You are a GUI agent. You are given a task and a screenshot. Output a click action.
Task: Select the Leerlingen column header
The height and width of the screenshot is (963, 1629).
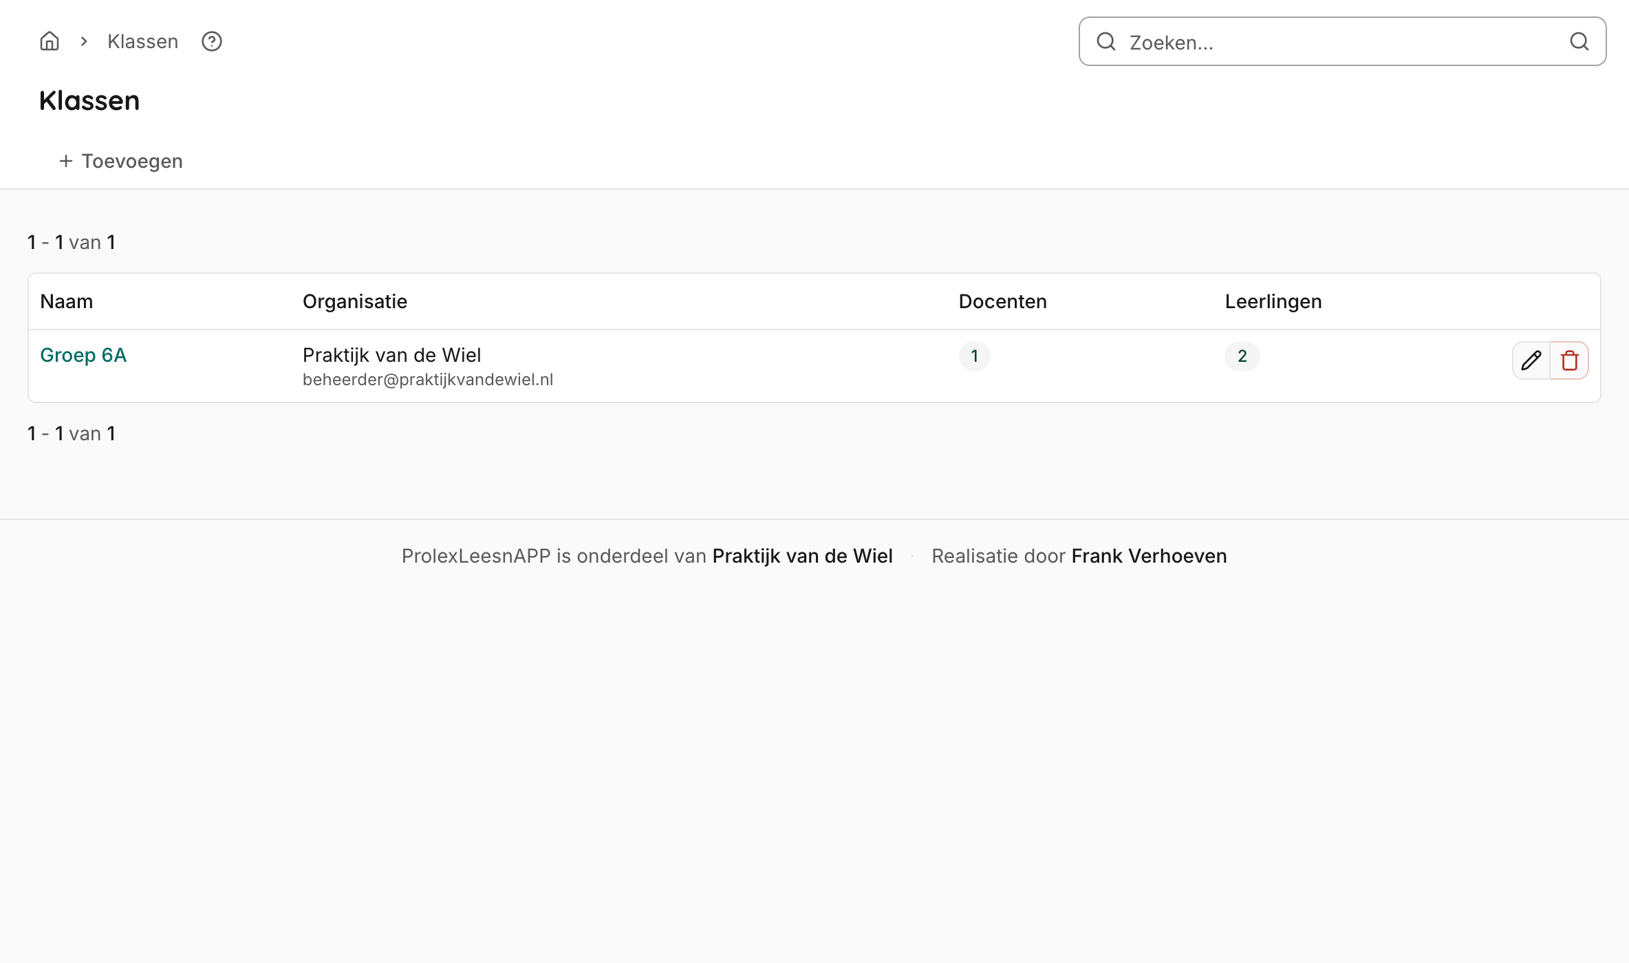pos(1273,301)
